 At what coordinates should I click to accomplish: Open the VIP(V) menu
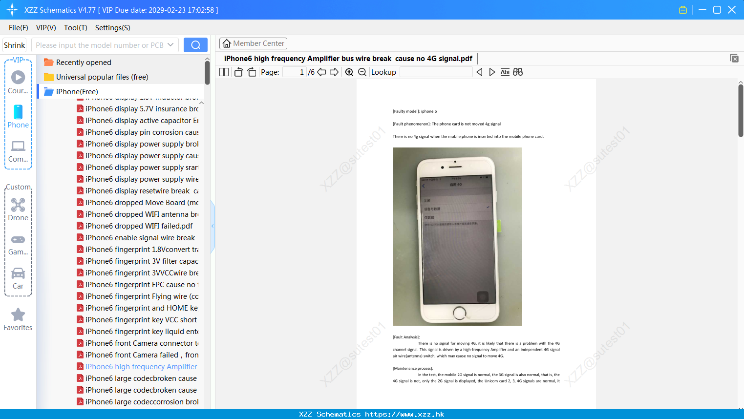pos(46,28)
